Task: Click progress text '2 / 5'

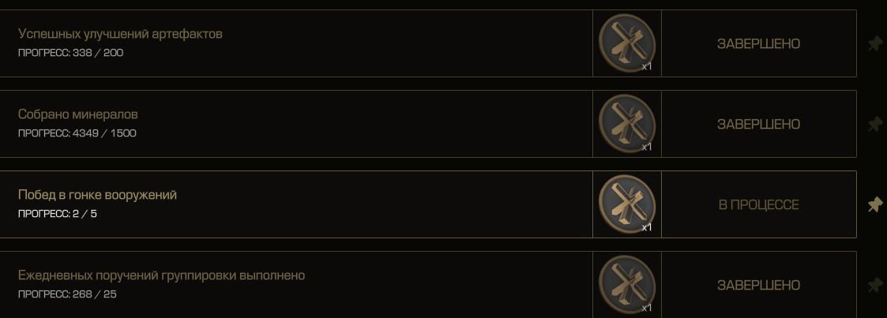Action: [85, 214]
